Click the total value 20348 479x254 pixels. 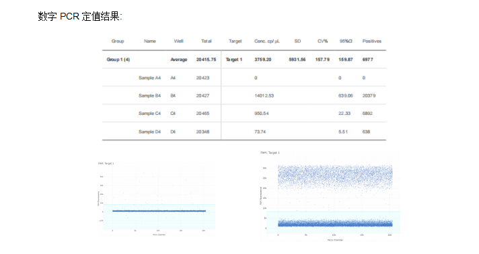coord(203,132)
